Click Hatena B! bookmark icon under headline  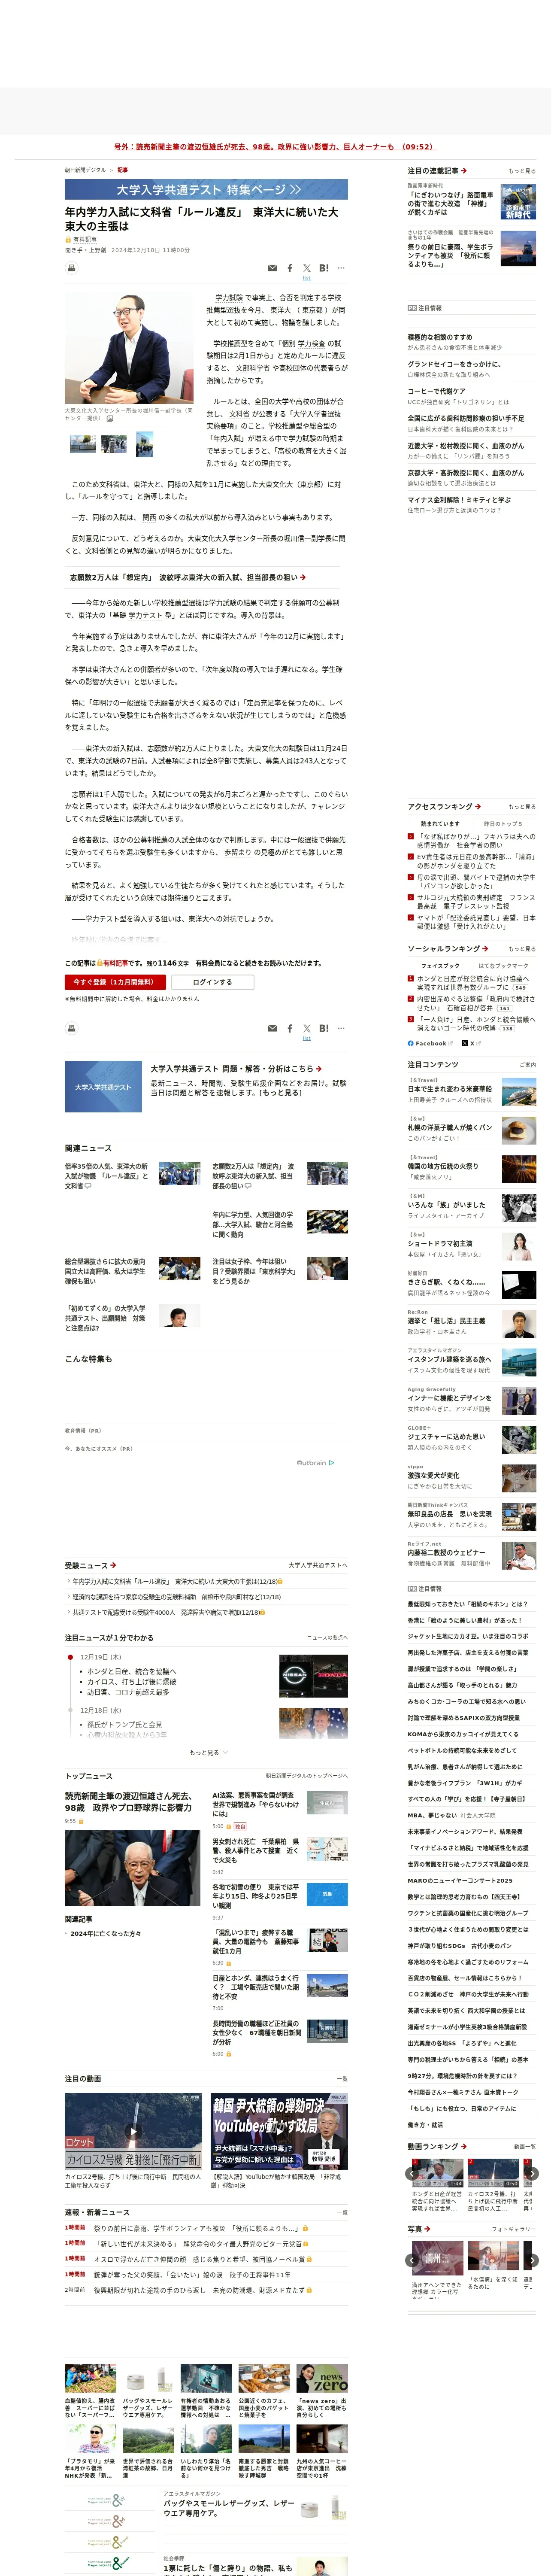[x=323, y=268]
